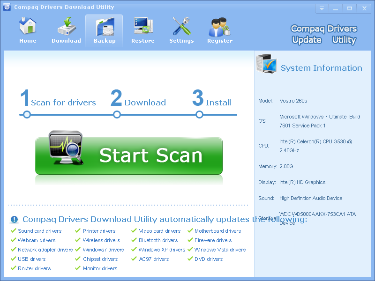
Task: Select the Home icon
Action: 27,26
